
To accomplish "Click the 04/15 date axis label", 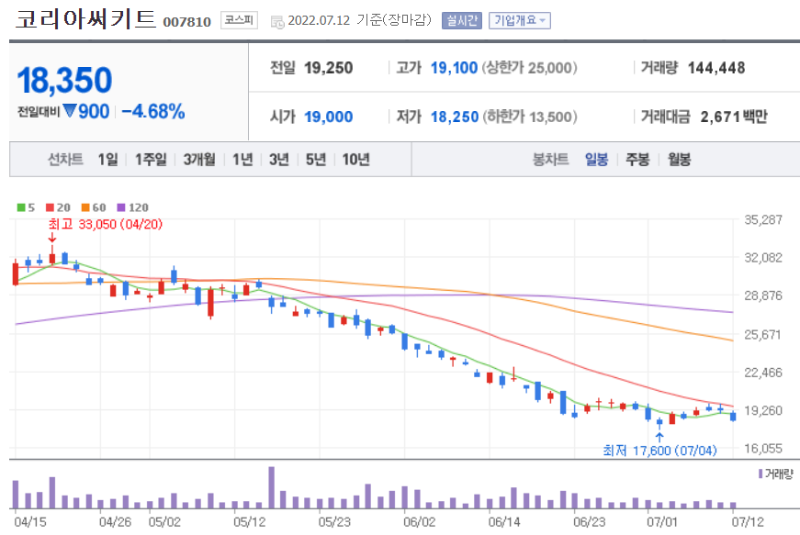I will [x=30, y=522].
